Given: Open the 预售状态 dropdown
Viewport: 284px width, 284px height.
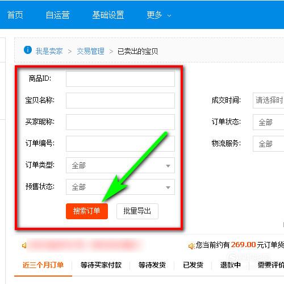Looking at the screenshot, I should (120, 187).
